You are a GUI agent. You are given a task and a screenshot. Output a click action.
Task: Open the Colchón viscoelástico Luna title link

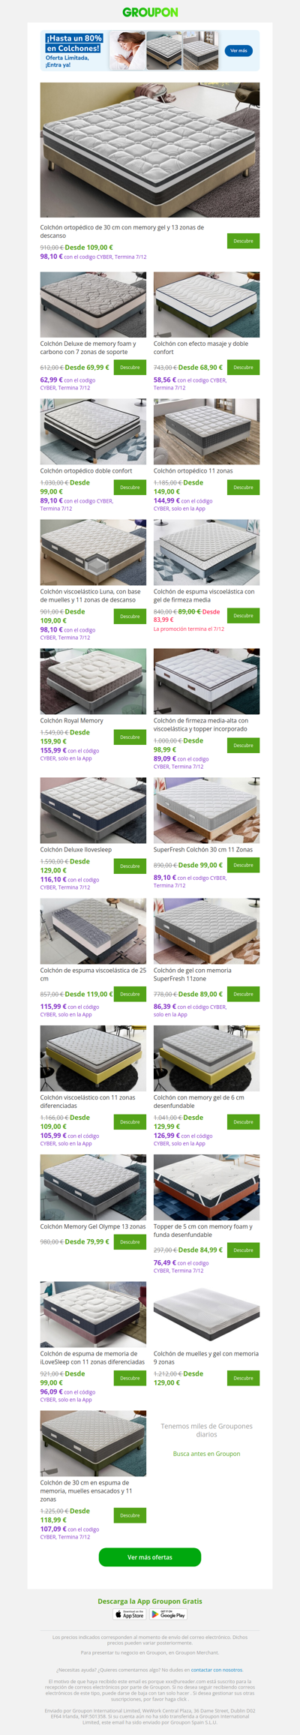click(90, 596)
